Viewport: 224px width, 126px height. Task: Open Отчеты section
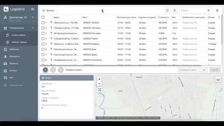point(13,71)
